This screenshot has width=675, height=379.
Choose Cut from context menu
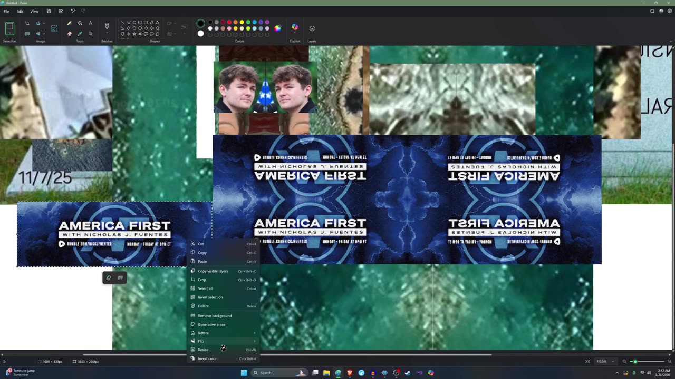point(224,244)
